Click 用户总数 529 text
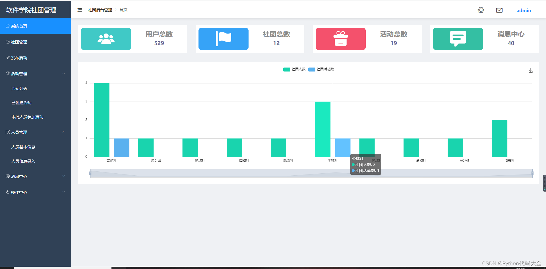Screen dimensions: 546x269 [159, 39]
